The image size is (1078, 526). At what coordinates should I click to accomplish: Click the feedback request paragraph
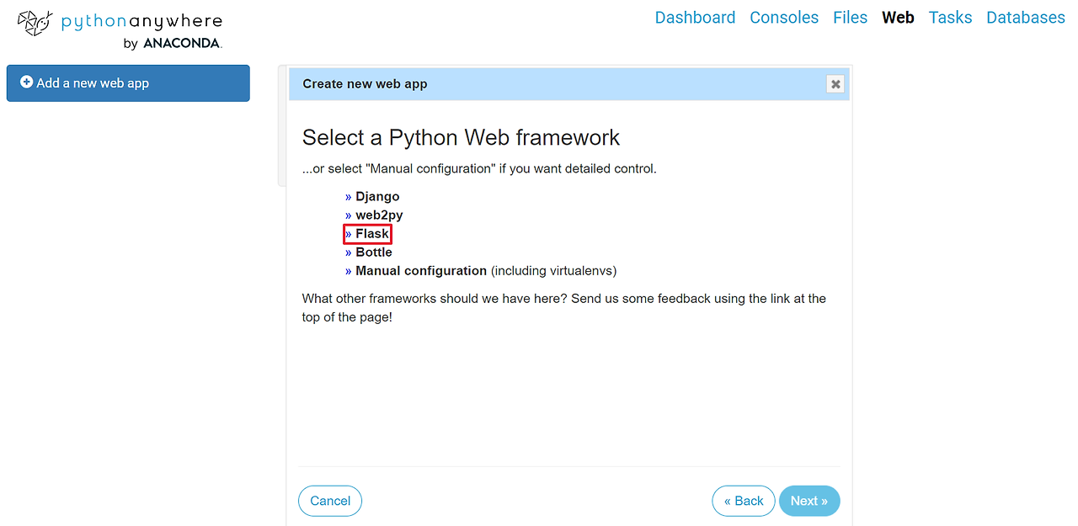click(x=564, y=308)
